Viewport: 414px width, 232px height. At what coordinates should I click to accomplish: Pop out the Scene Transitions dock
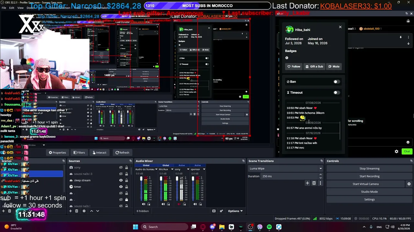pos(321,161)
